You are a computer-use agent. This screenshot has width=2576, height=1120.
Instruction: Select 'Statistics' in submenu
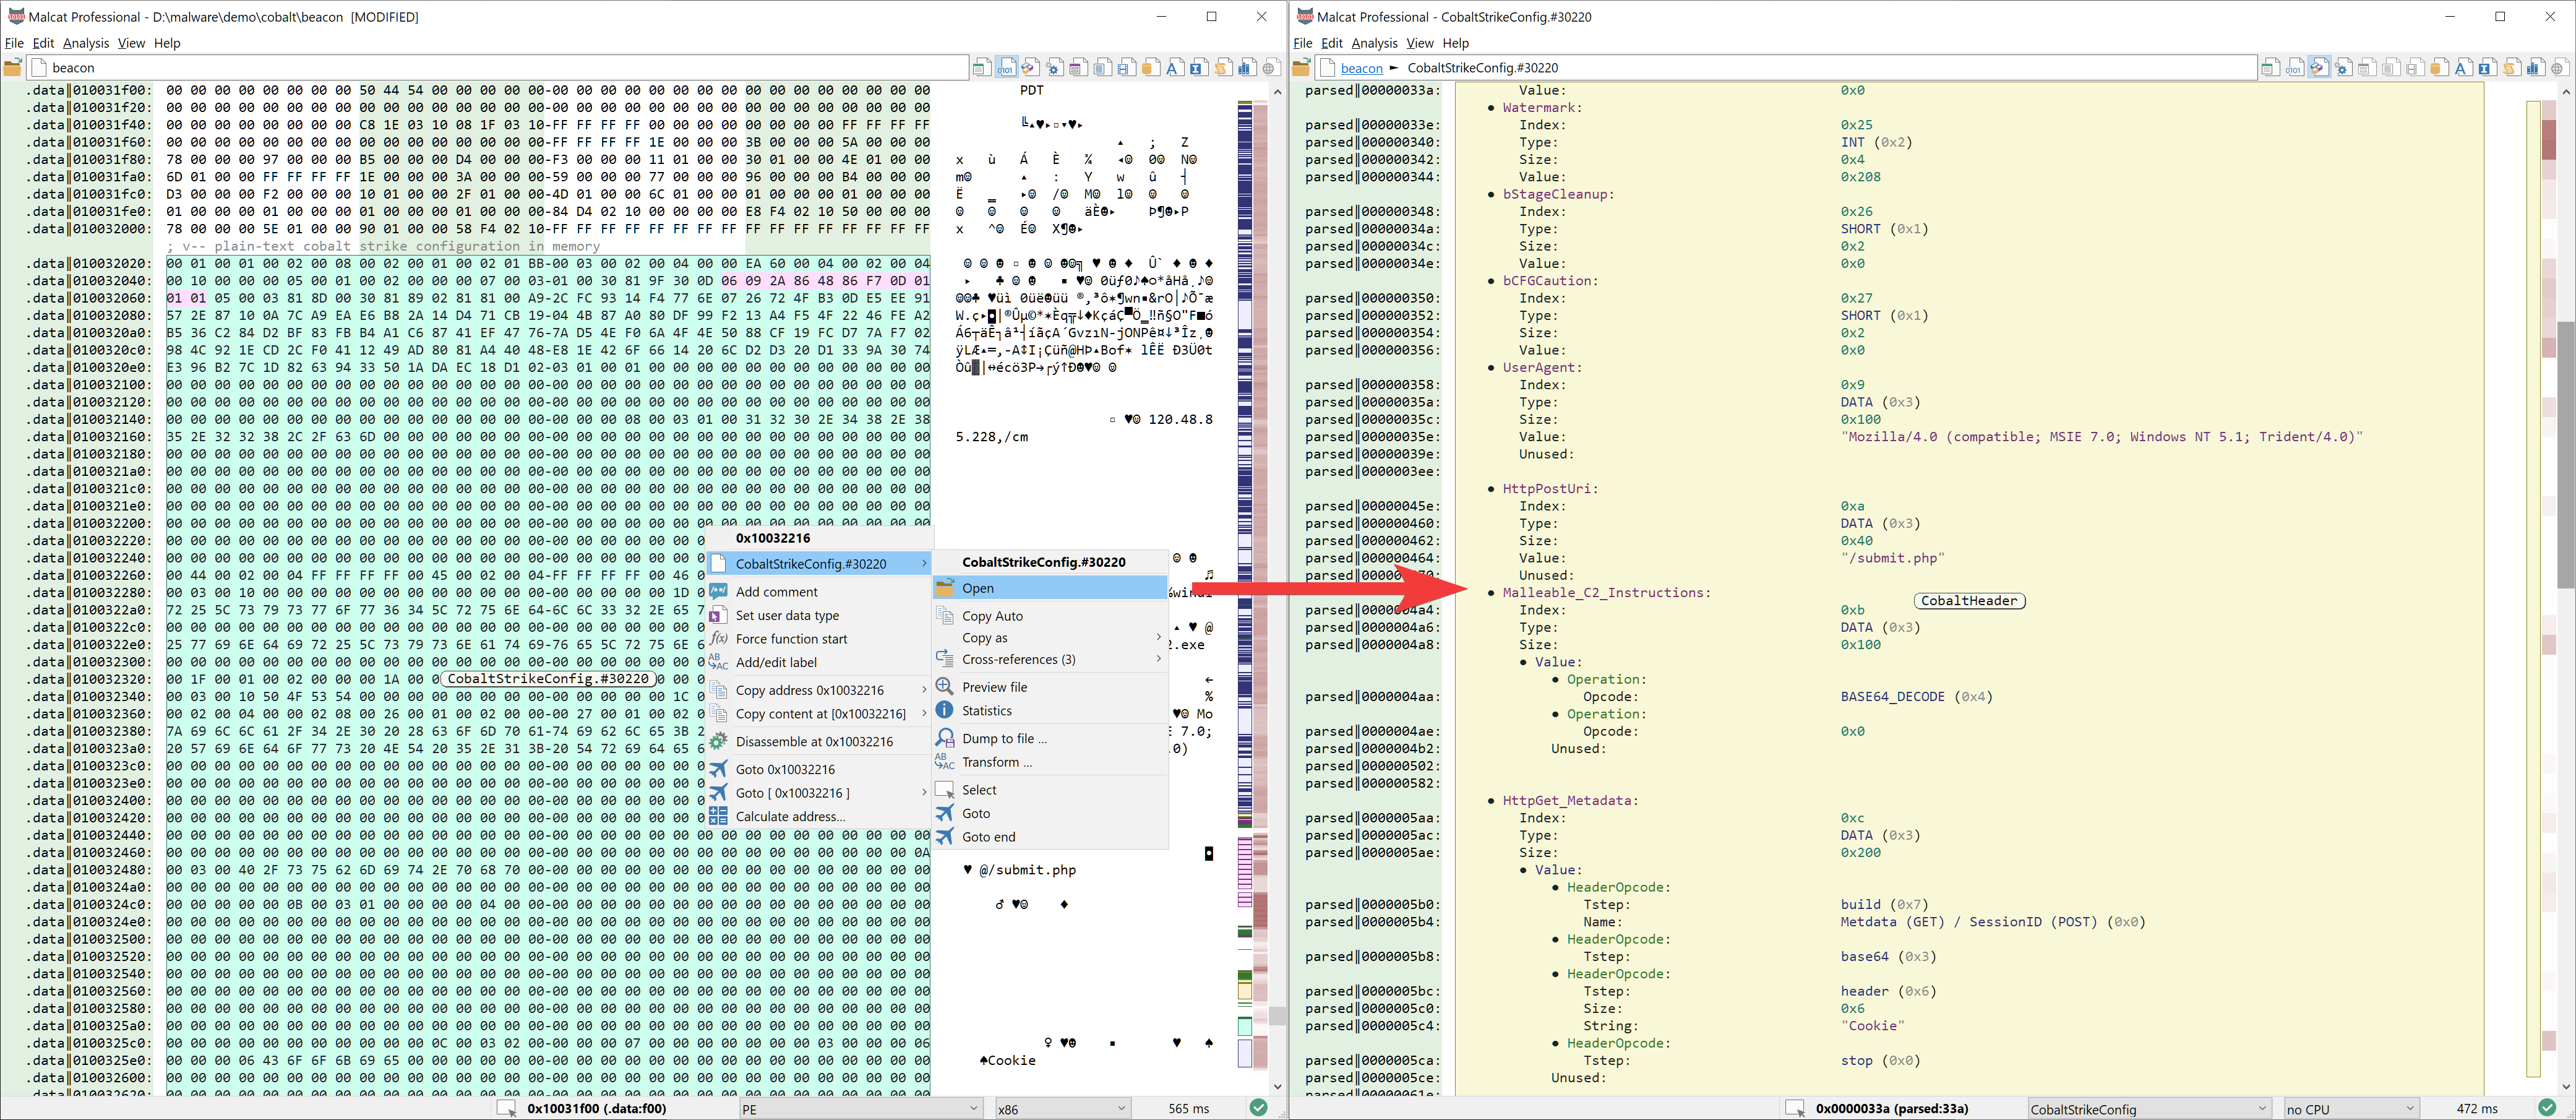pyautogui.click(x=1050, y=711)
